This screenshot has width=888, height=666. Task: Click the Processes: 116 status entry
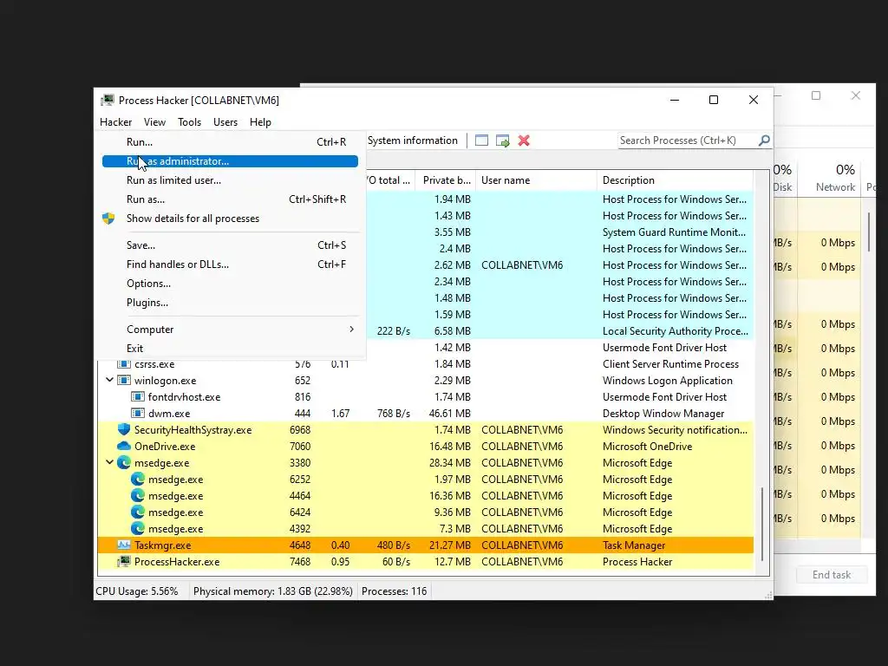[395, 591]
